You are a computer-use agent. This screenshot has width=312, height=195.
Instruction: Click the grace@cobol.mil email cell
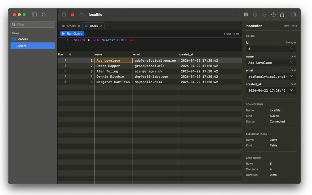(156, 66)
